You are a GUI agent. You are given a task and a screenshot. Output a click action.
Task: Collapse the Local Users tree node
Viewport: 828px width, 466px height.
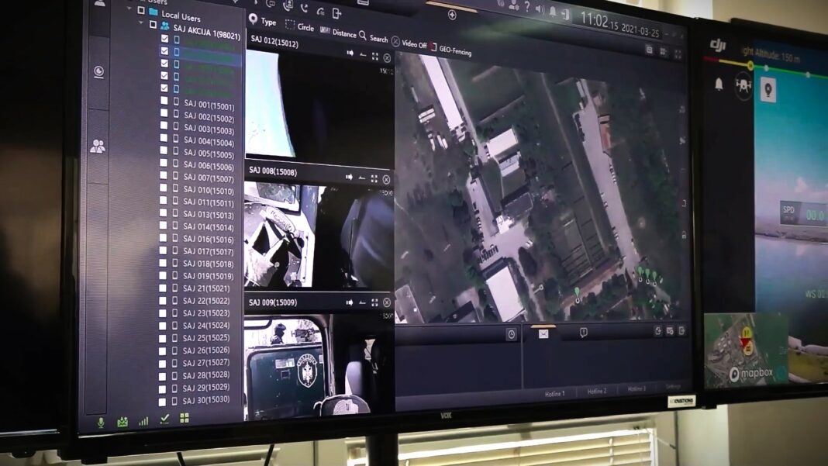tap(129, 9)
